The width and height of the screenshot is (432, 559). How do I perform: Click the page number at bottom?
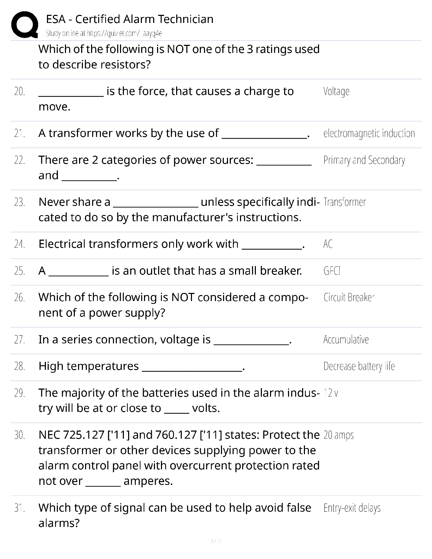click(216, 541)
